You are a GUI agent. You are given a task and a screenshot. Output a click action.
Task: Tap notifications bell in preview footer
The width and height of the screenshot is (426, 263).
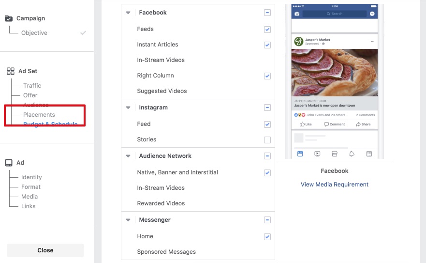(352, 154)
